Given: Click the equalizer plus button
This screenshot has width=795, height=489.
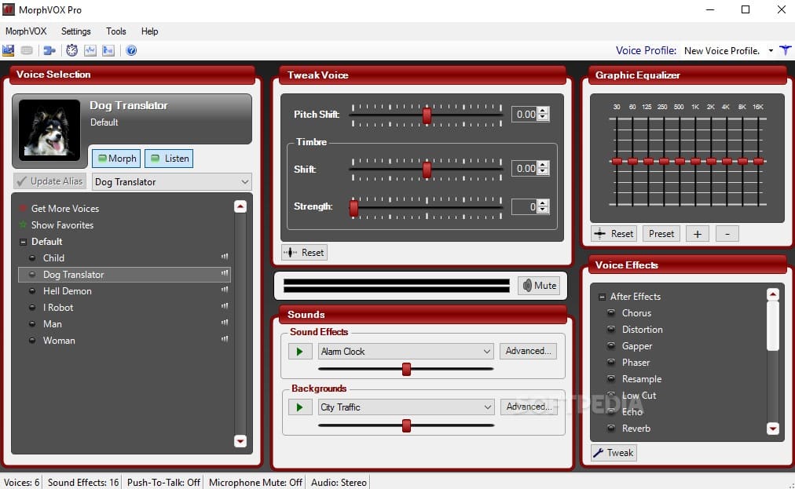Looking at the screenshot, I should click(x=697, y=234).
